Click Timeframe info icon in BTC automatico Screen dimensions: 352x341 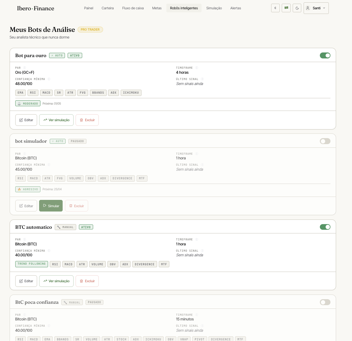[197, 239]
